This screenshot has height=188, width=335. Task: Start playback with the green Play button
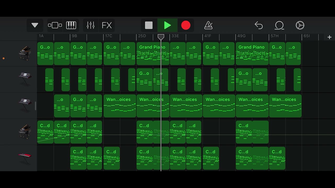pyautogui.click(x=167, y=25)
